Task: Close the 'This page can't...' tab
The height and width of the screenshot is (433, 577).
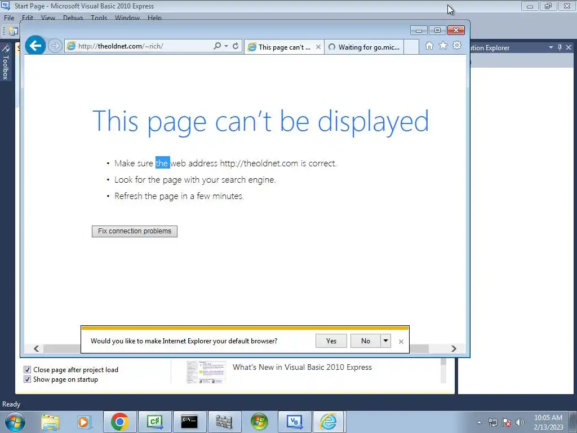Action: coord(318,47)
